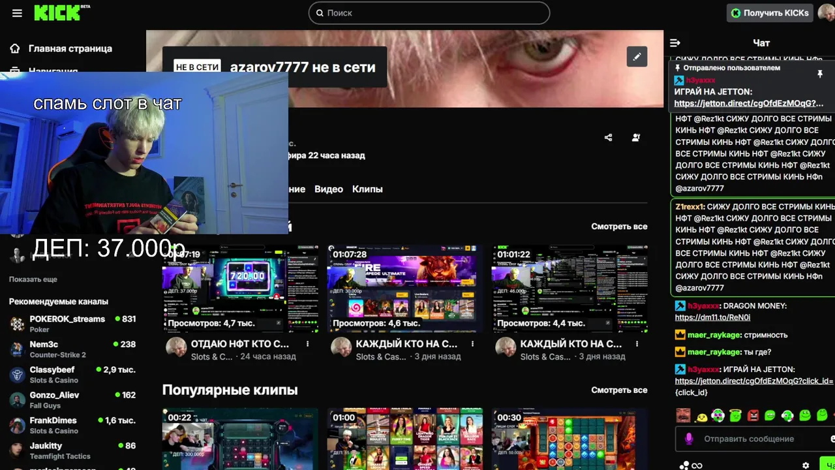Click the Получить KICKs button
This screenshot has height=470, width=835.
770,13
